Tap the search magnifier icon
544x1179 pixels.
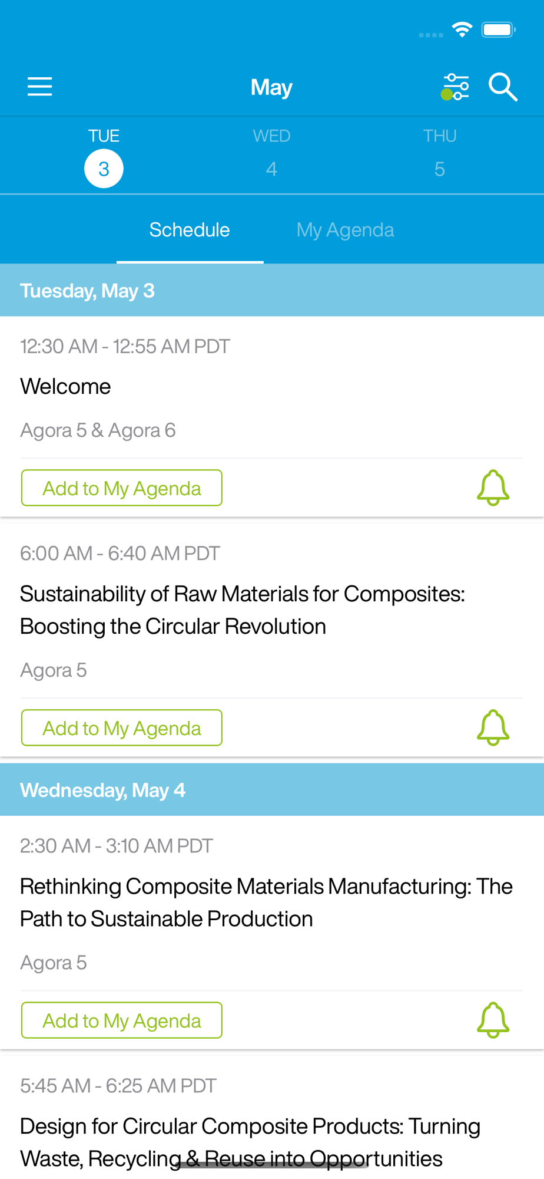tap(503, 87)
